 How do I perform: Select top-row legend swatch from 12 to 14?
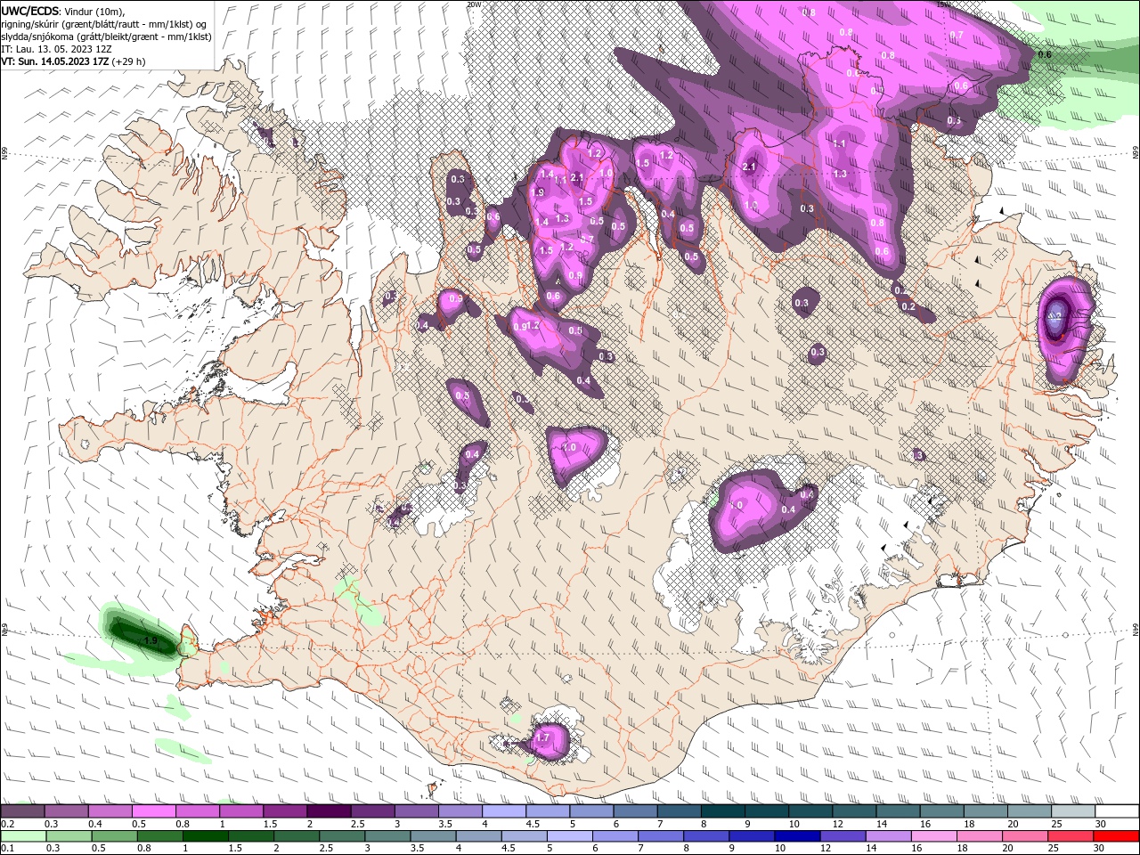point(855,811)
